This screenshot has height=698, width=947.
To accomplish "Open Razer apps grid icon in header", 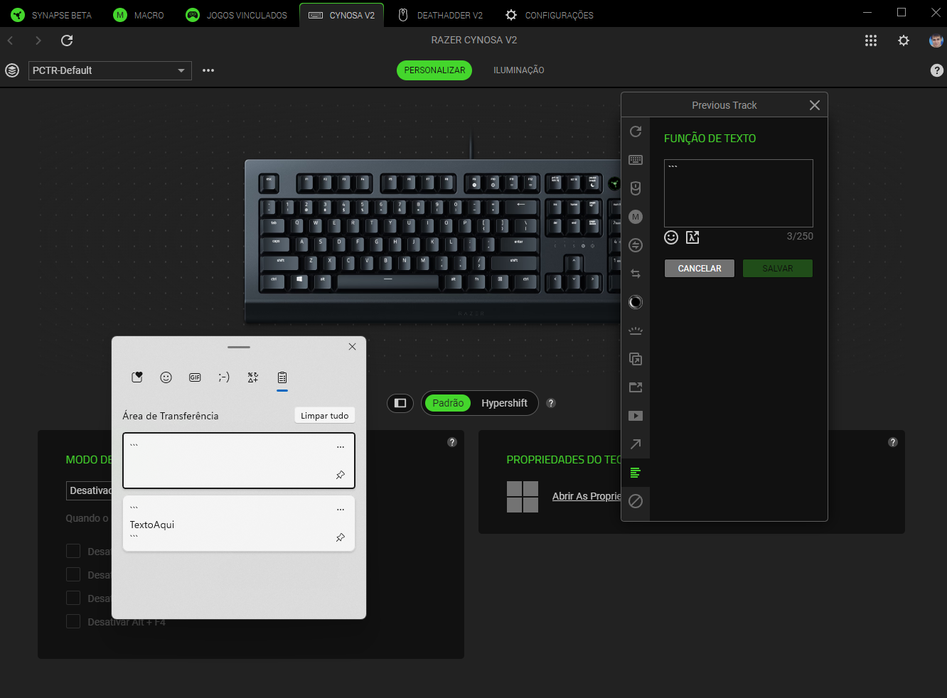I will pos(871,41).
